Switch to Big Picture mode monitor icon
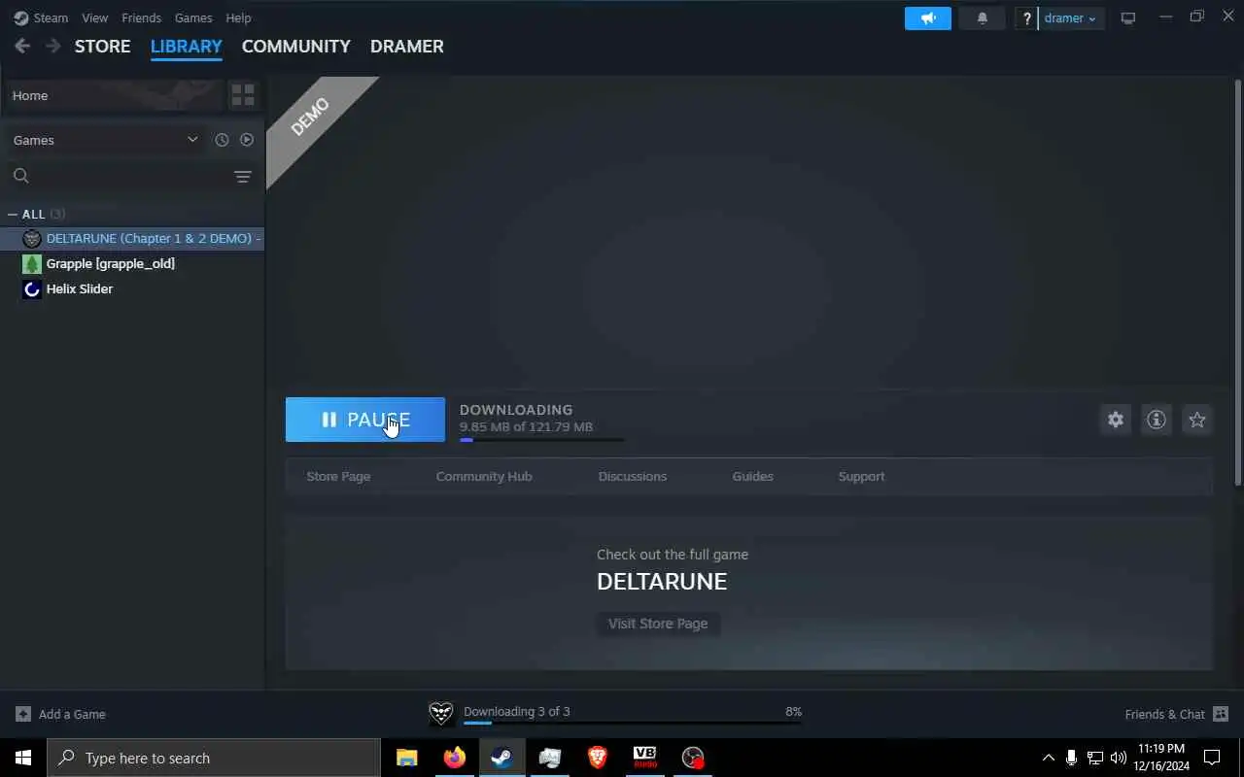 [1128, 18]
